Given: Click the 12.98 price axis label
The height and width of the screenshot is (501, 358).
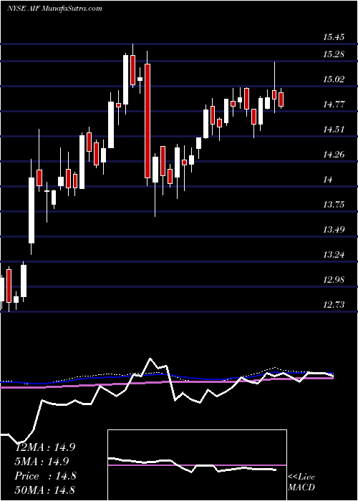Looking at the screenshot, I should click(x=334, y=280).
